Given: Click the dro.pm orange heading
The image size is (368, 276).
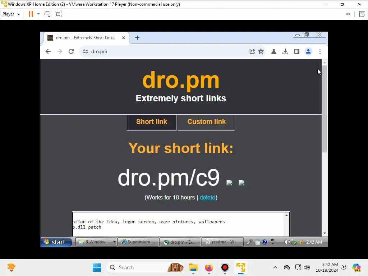Looking at the screenshot, I should point(181,81).
